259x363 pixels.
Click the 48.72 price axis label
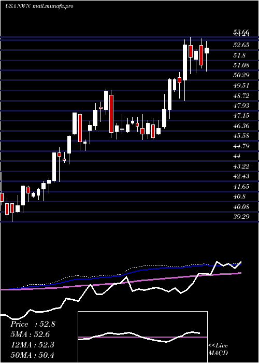pos(241,95)
